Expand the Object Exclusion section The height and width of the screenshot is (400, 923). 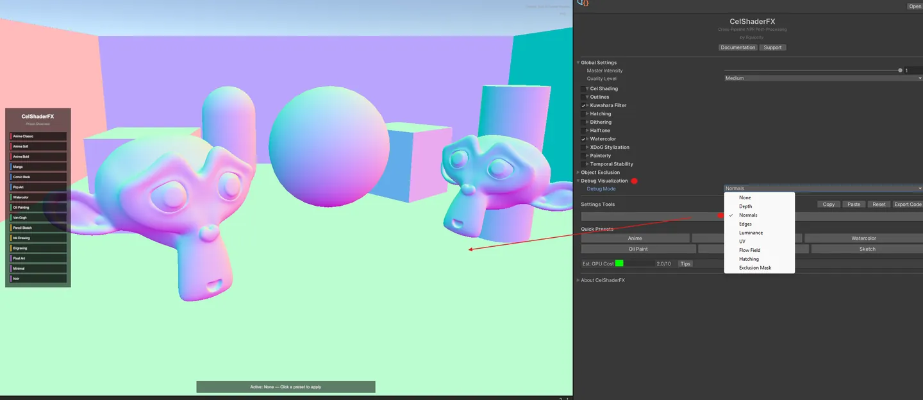tap(578, 172)
